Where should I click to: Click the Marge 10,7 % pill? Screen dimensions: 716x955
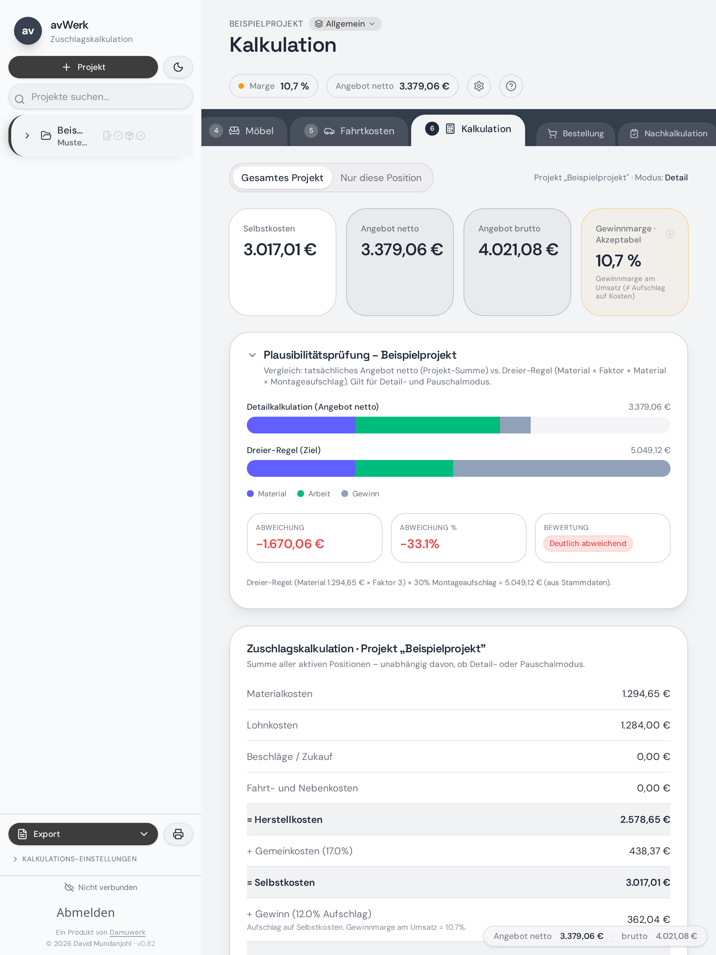tap(273, 86)
